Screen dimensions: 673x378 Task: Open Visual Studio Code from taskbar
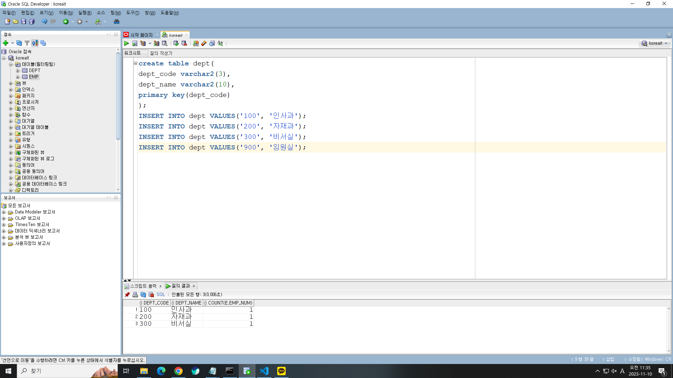tap(264, 371)
